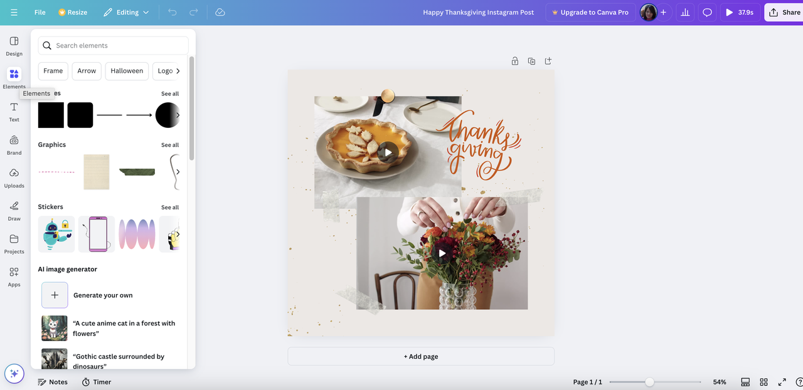This screenshot has width=803, height=390.
Task: Redo the last action
Action: [194, 13]
